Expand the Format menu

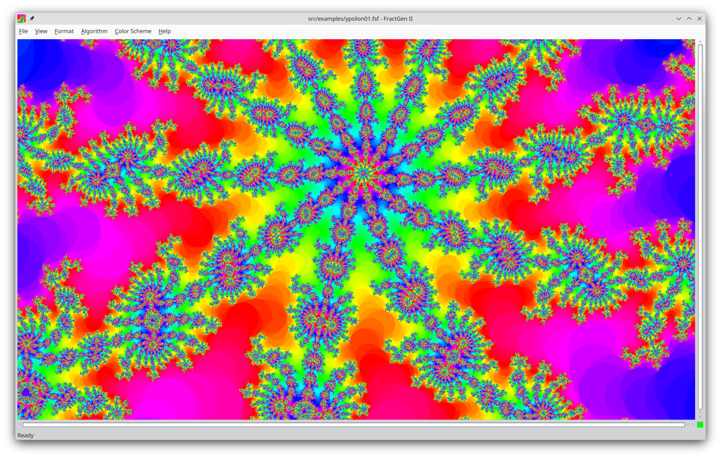pos(64,31)
